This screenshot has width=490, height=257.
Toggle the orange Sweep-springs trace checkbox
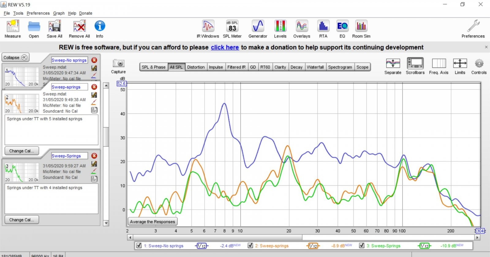[250, 245]
